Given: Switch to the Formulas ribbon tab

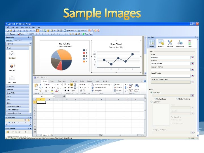Looking at the screenshot, I should click(73, 81).
